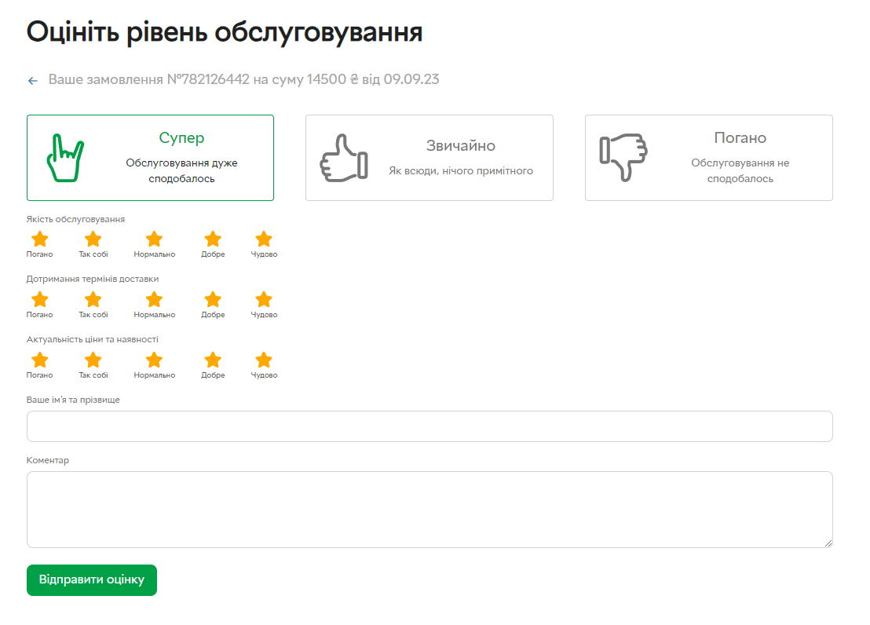Rate Дотримання термінів доставки with Нормально star

click(x=155, y=300)
